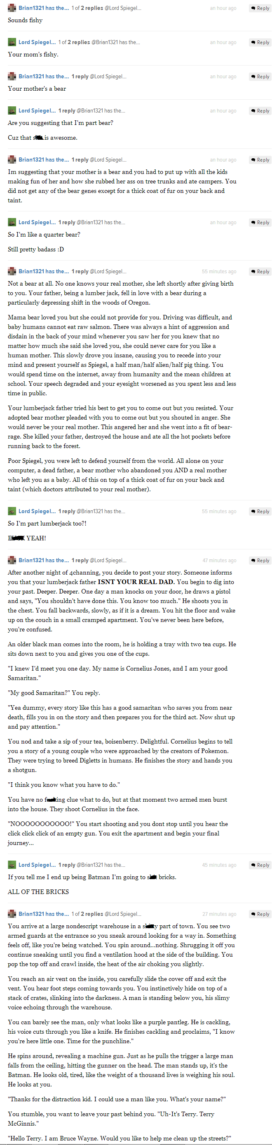Click Lord Spiegel's avatar on the "quarter bear" comment

[x=12, y=222]
